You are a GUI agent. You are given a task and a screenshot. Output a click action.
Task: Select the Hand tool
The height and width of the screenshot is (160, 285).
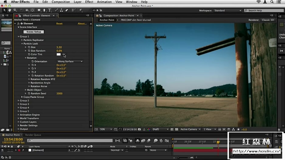tap(10, 10)
